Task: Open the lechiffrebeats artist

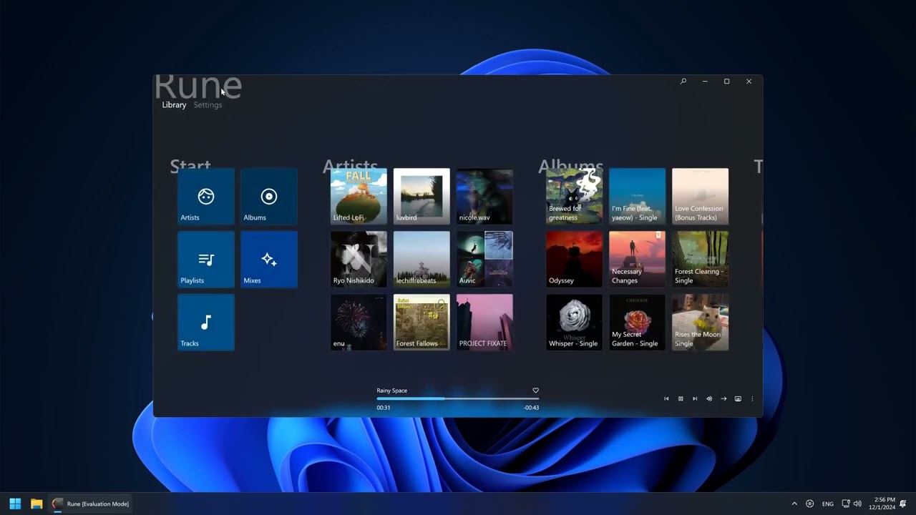Action: 422,260
